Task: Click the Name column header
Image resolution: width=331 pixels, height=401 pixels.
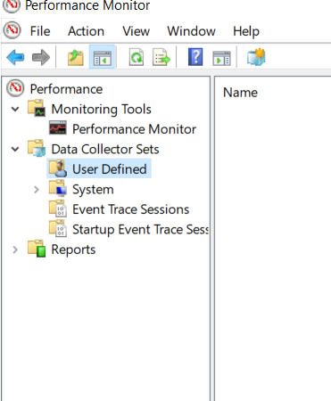Action: point(240,93)
